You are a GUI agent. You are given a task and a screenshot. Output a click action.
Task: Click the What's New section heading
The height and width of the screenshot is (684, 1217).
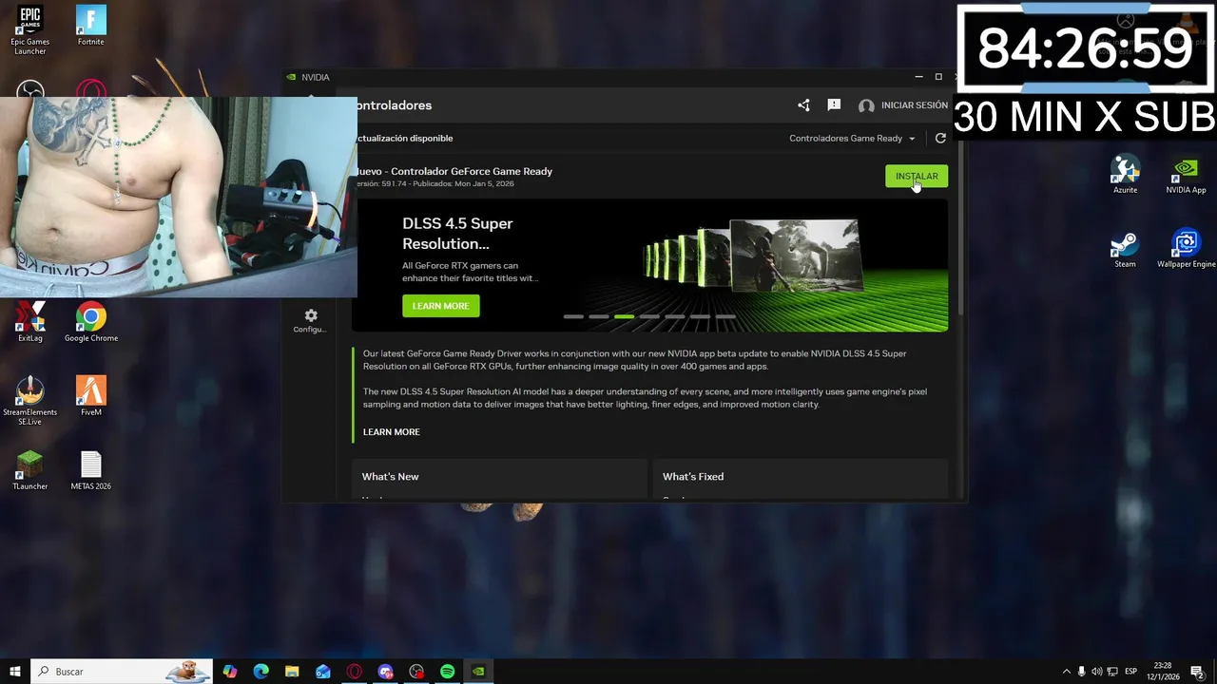[x=390, y=477]
